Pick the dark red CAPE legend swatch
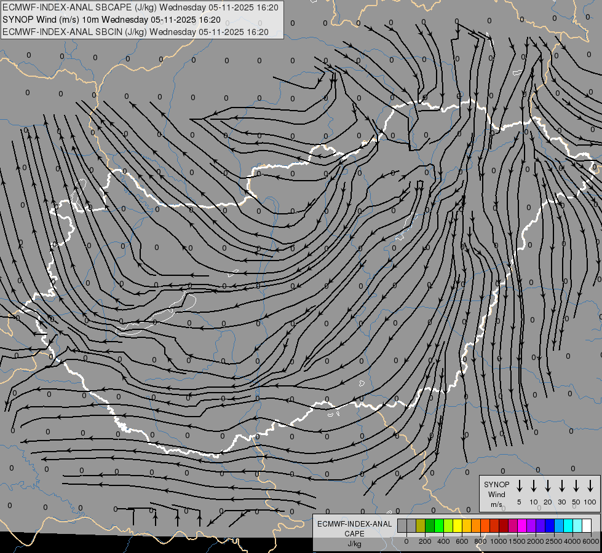The image size is (602, 553). click(x=504, y=525)
